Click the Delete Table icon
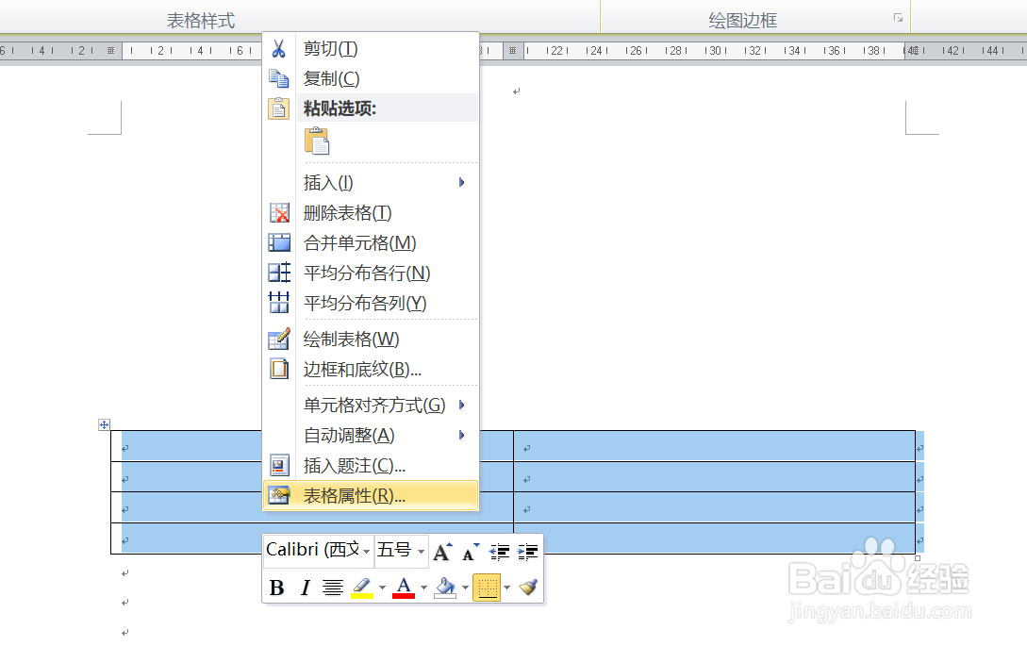The width and height of the screenshot is (1027, 646). click(279, 213)
